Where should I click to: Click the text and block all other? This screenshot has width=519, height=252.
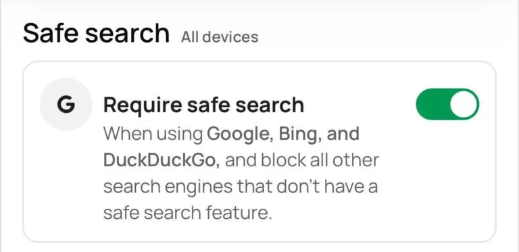click(x=301, y=160)
